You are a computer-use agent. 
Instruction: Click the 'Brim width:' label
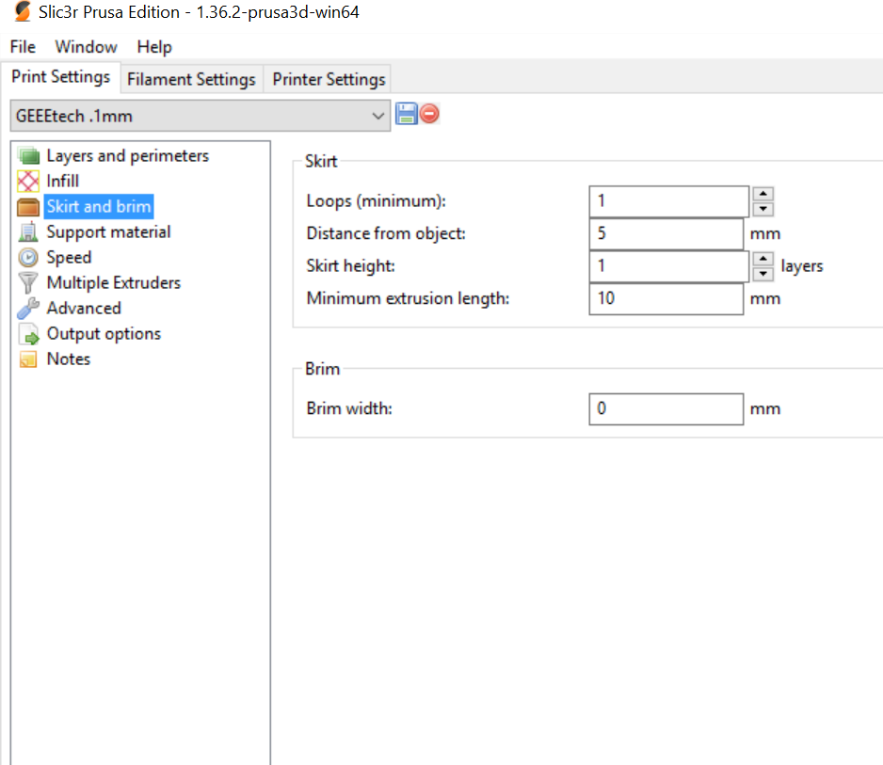click(x=349, y=408)
